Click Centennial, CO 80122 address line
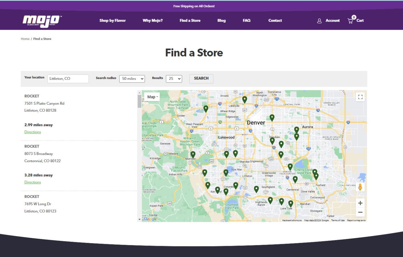Image resolution: width=403 pixels, height=257 pixels. [x=43, y=161]
